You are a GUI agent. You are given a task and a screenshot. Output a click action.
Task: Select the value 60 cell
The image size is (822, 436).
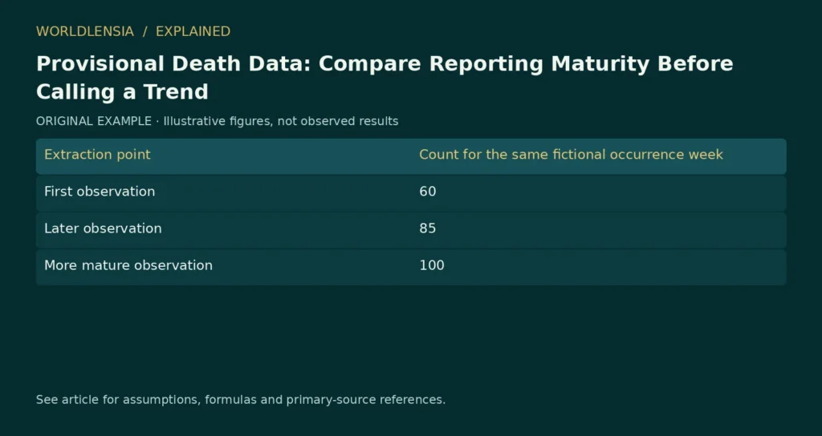coord(428,192)
